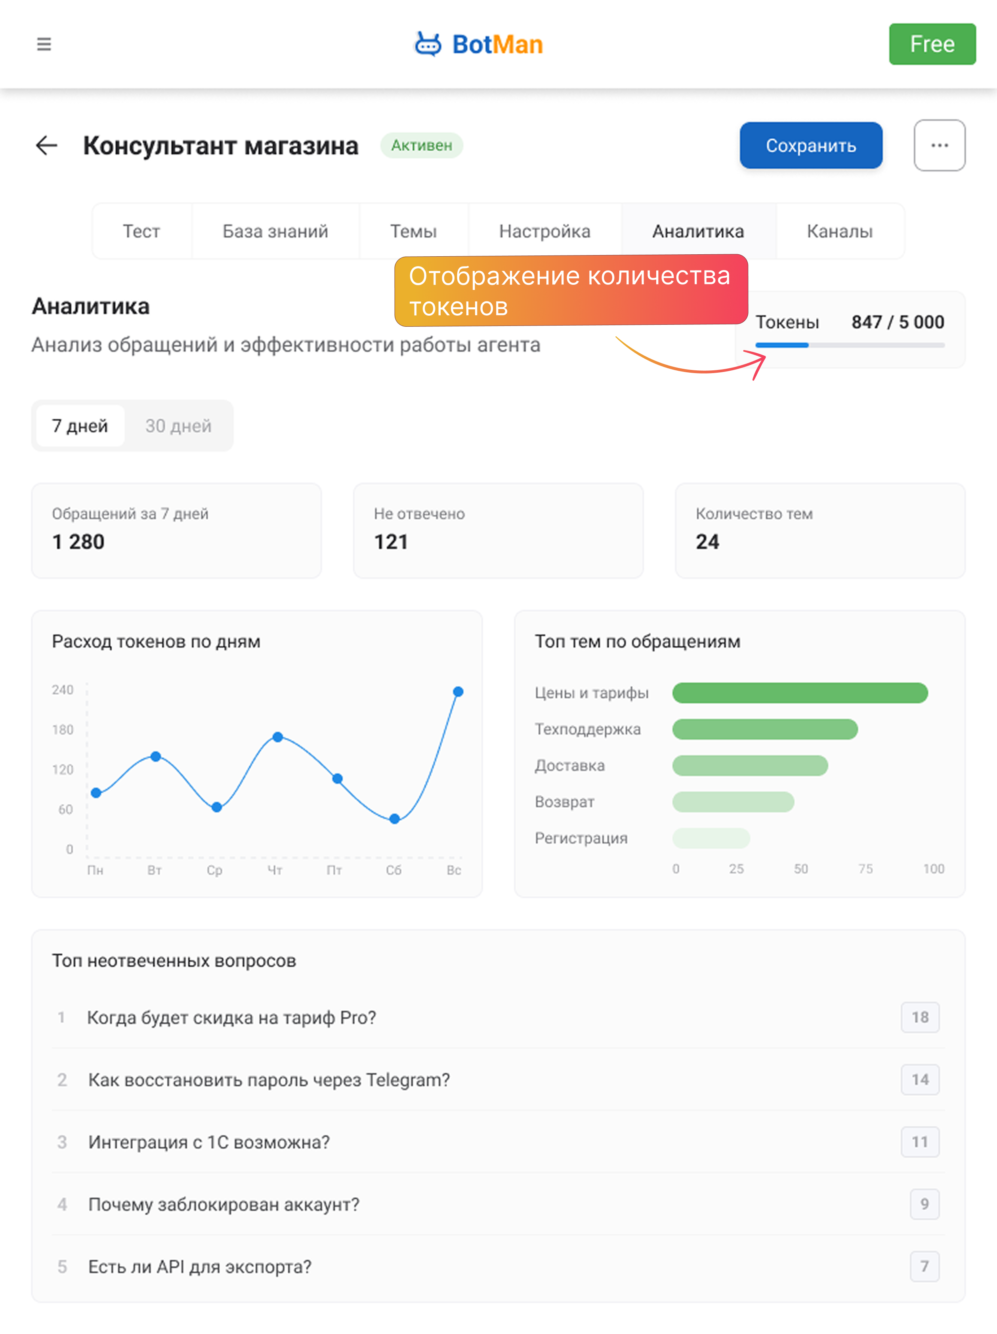Click the Вс data point on chart
997x1334 pixels.
tap(458, 692)
